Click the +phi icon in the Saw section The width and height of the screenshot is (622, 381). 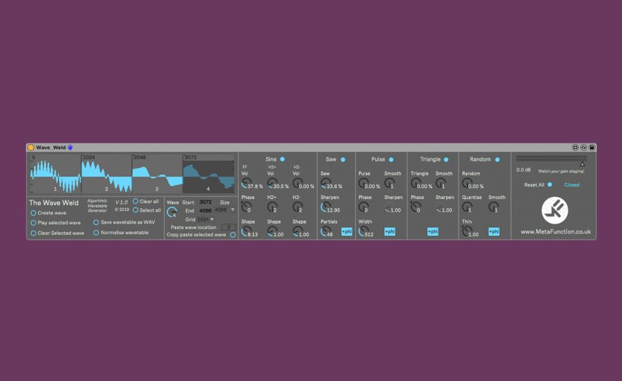pyautogui.click(x=347, y=232)
